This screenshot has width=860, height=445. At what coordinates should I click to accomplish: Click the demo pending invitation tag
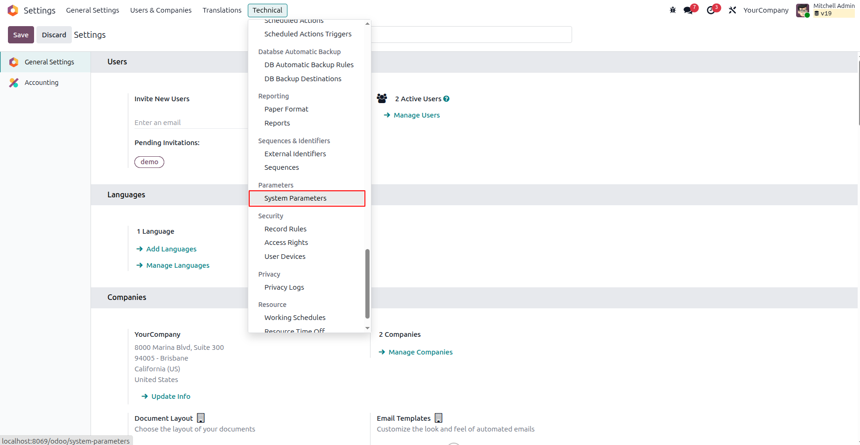149,162
